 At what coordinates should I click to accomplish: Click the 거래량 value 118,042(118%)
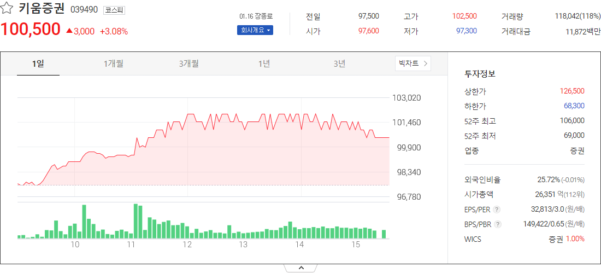[578, 16]
